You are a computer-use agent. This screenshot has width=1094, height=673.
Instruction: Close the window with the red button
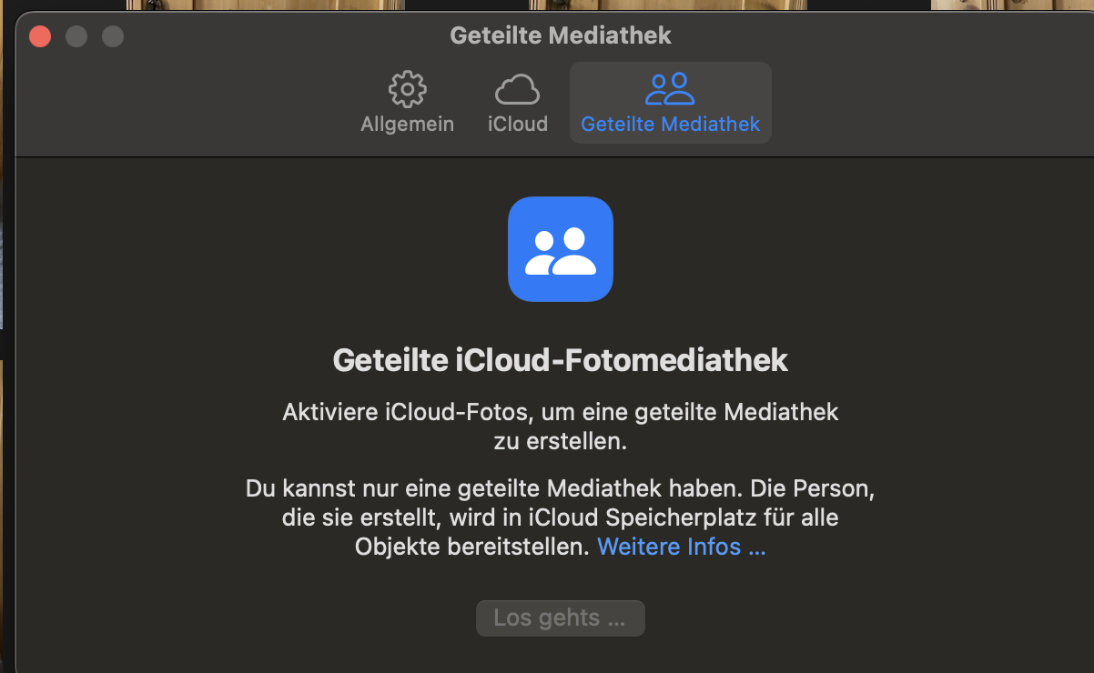click(40, 36)
